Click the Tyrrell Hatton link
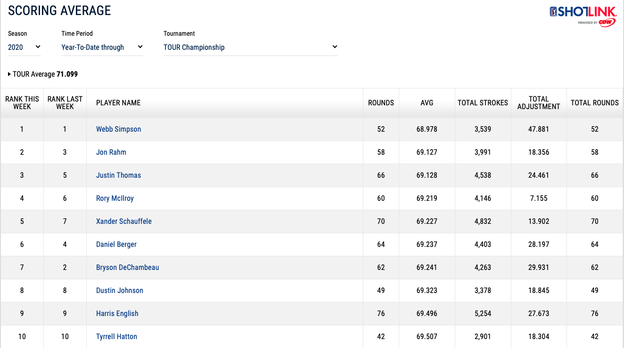 (116, 337)
